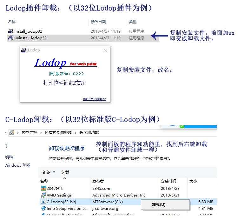Expand the chevron after 所有控制面板项 breadcrumb
The height and width of the screenshot is (220, 238).
(76, 133)
